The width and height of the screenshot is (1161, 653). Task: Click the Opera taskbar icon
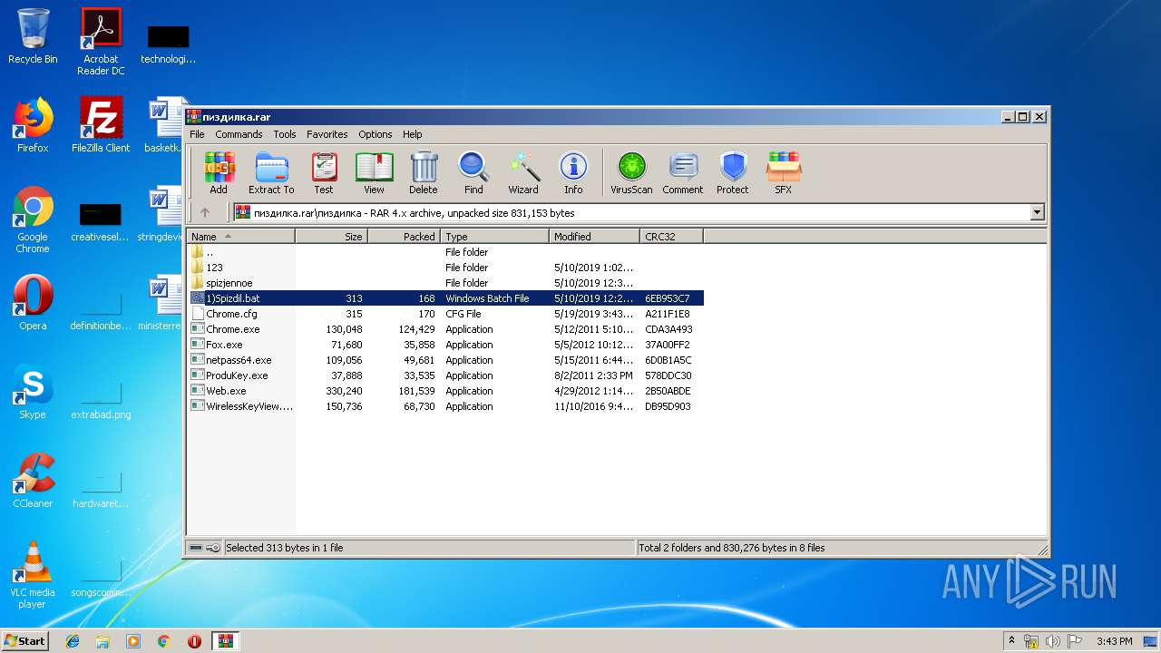coord(194,641)
